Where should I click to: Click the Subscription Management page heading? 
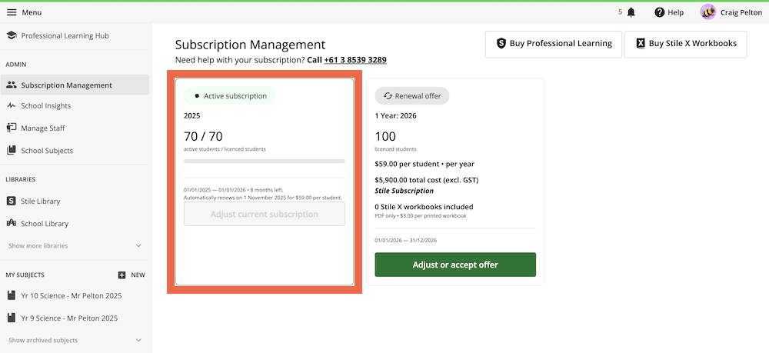pos(250,45)
